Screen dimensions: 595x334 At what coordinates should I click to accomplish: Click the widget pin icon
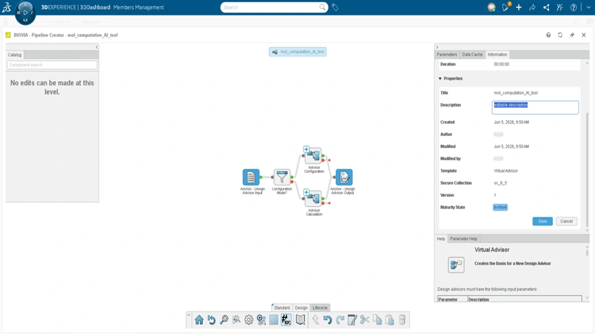coord(572,35)
